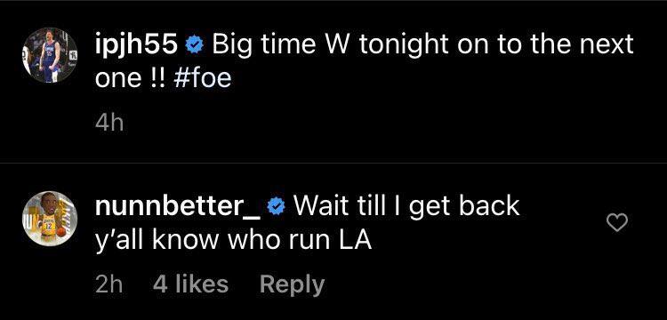Open nunnbetter_'s cartoon avatar
This screenshot has height=320, width=667.
[x=50, y=219]
